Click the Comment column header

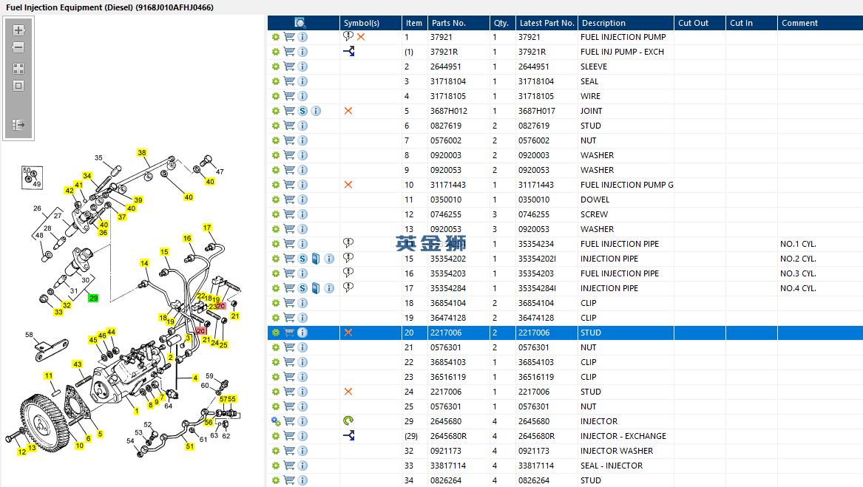(x=820, y=23)
